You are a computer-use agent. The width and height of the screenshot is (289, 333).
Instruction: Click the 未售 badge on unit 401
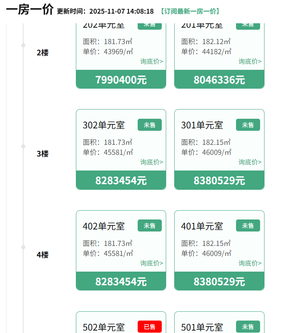(x=248, y=226)
